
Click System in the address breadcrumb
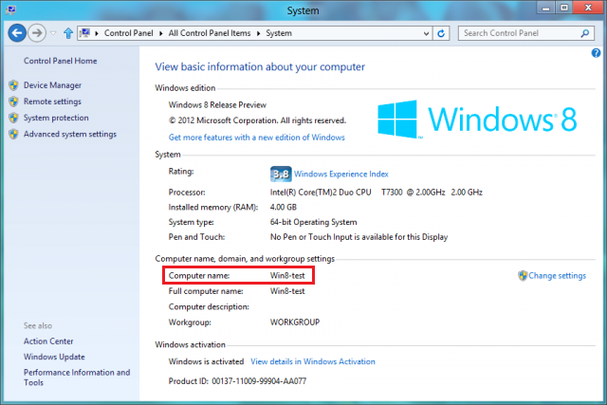point(279,33)
